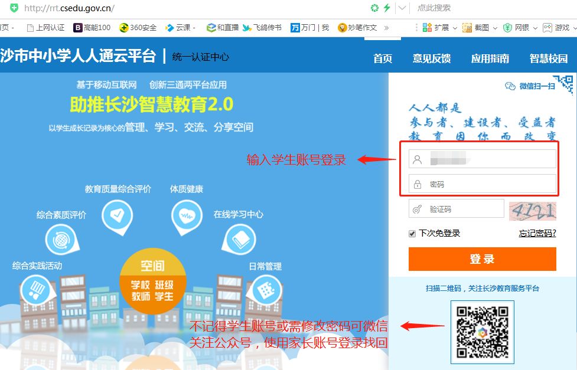Expand the 网银 dropdown arrow
Image resolution: width=577 pixels, height=370 pixels.
click(x=535, y=28)
